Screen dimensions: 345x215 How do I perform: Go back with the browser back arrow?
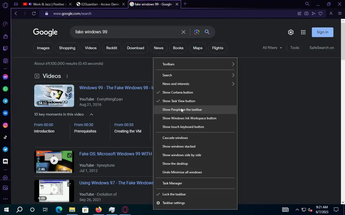(x=16, y=13)
